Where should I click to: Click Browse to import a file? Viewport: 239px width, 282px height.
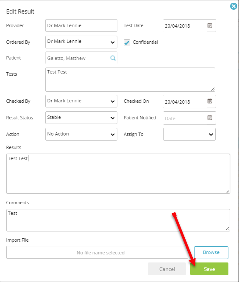[211, 253]
